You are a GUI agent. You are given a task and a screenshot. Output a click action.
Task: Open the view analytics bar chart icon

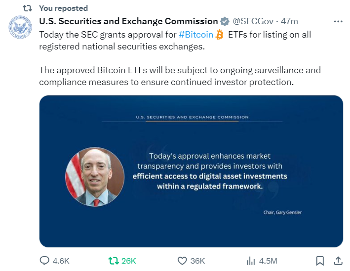click(x=251, y=261)
